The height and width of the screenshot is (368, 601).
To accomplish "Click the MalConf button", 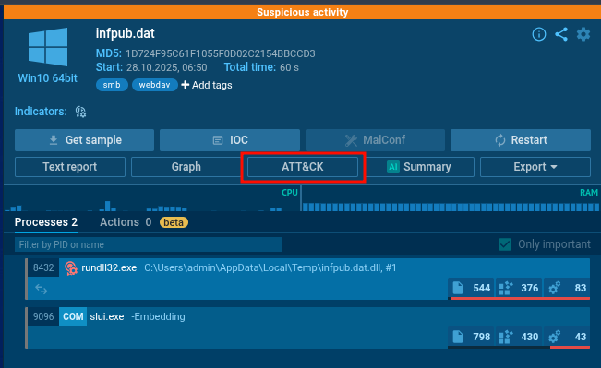I will [x=375, y=140].
